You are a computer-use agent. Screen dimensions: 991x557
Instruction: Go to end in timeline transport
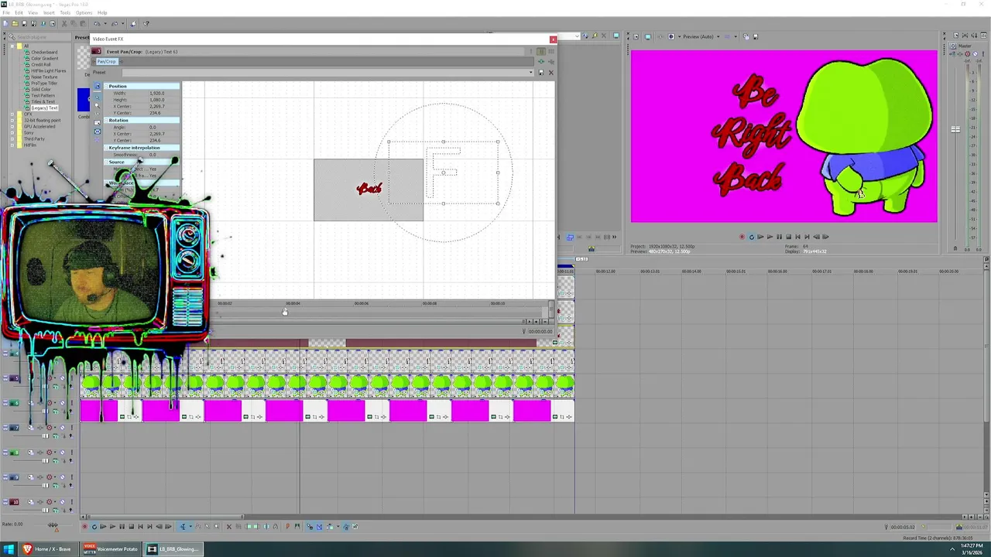149,527
